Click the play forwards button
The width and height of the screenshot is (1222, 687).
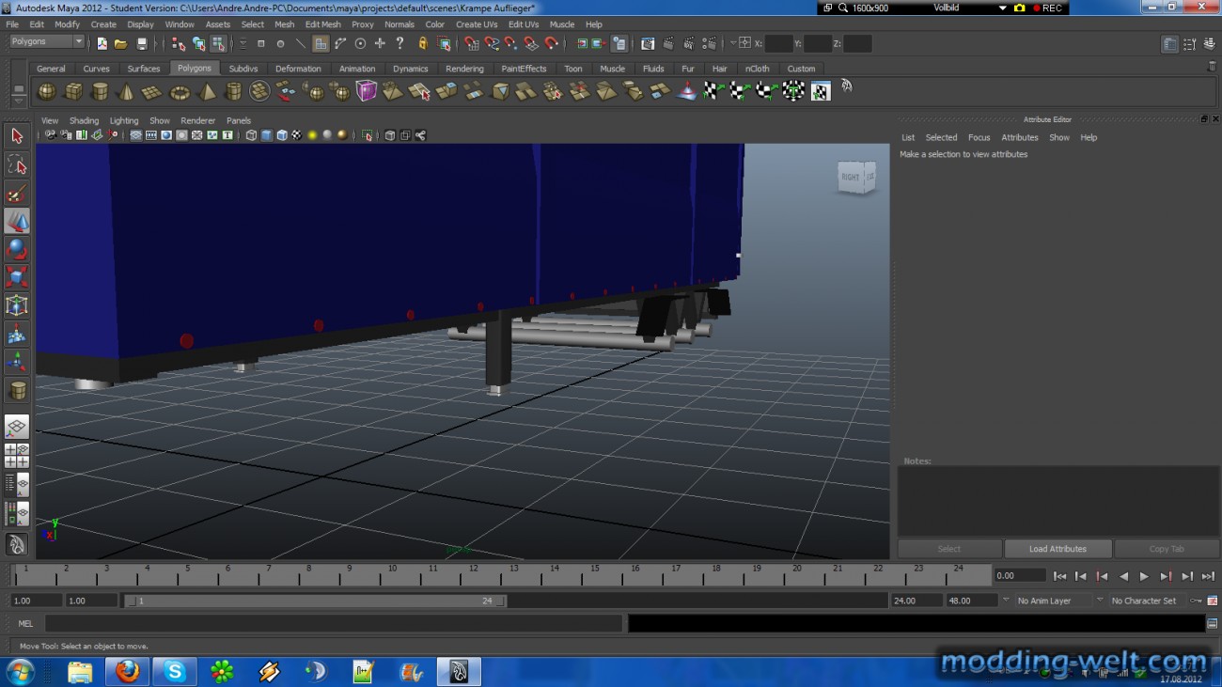click(x=1144, y=576)
